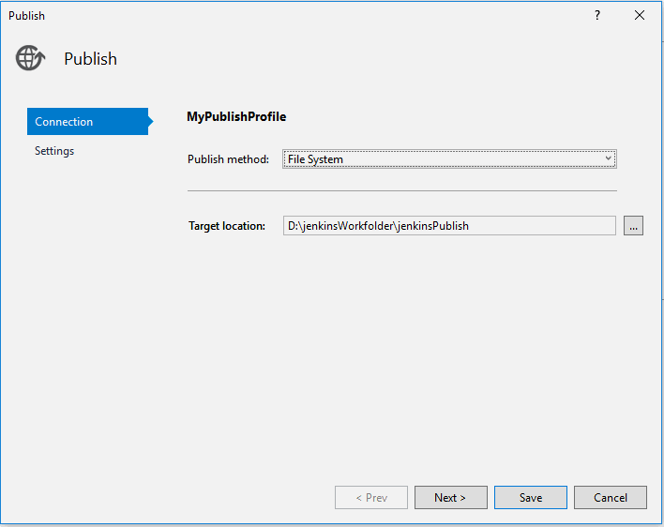The image size is (664, 527).
Task: Click the Publish window title bar
Action: pyautogui.click(x=281, y=16)
